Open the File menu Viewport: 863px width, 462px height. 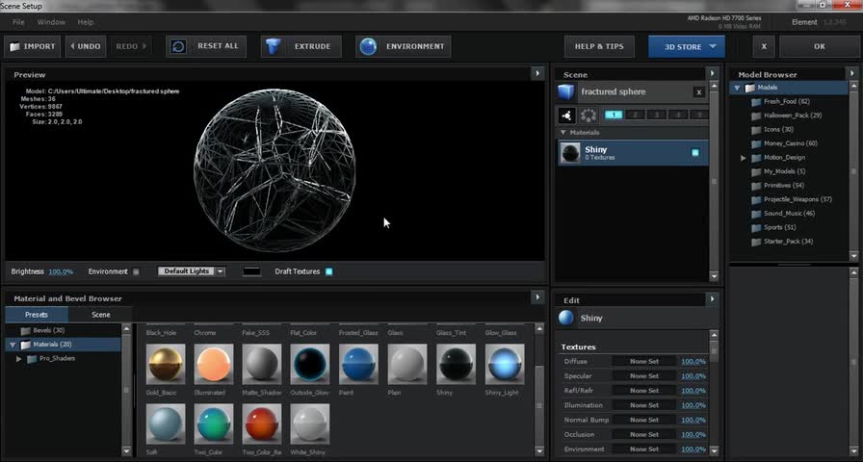[18, 22]
